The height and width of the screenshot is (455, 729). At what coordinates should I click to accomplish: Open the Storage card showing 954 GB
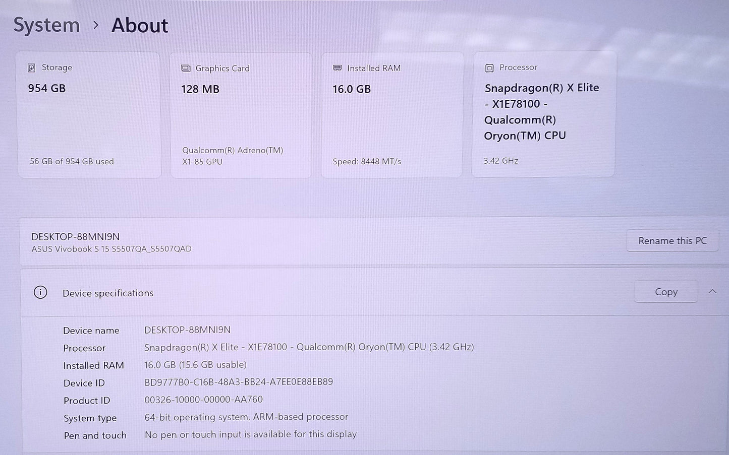tap(89, 115)
